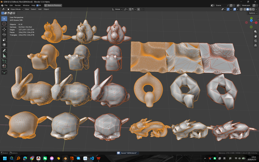Open the viewport Object menu

tap(46, 9)
